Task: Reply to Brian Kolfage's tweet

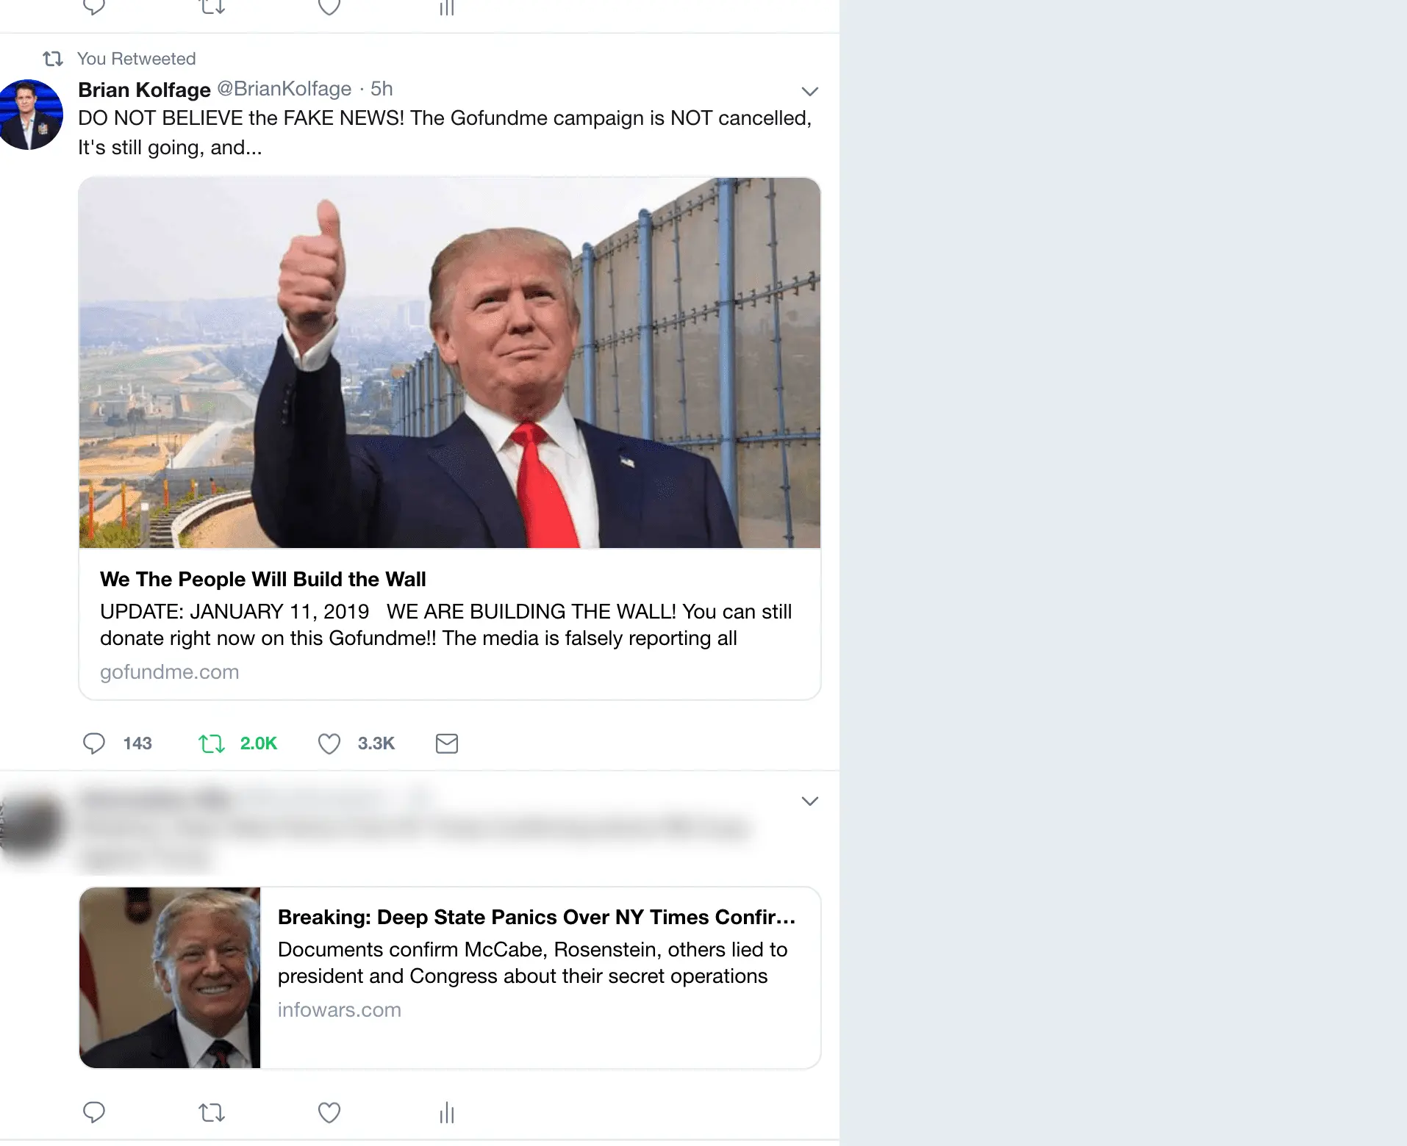Action: [94, 743]
